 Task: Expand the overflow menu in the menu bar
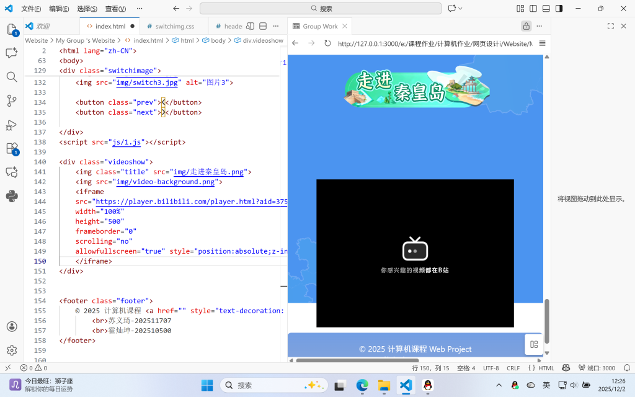(140, 9)
